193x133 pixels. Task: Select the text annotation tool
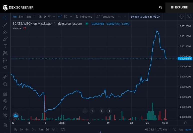(x=5, y=46)
